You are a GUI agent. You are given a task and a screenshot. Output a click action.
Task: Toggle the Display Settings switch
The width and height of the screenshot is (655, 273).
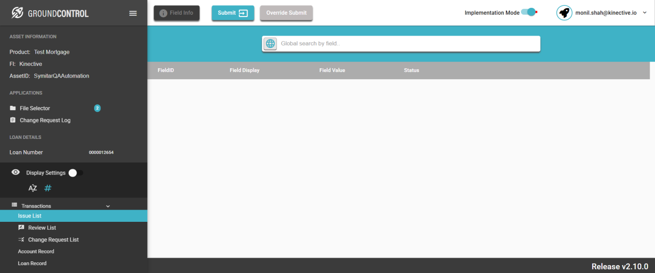pos(75,173)
